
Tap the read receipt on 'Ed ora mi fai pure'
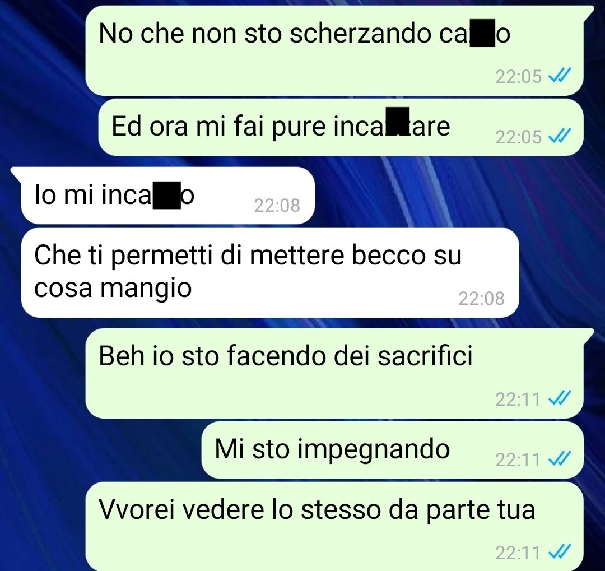point(560,136)
